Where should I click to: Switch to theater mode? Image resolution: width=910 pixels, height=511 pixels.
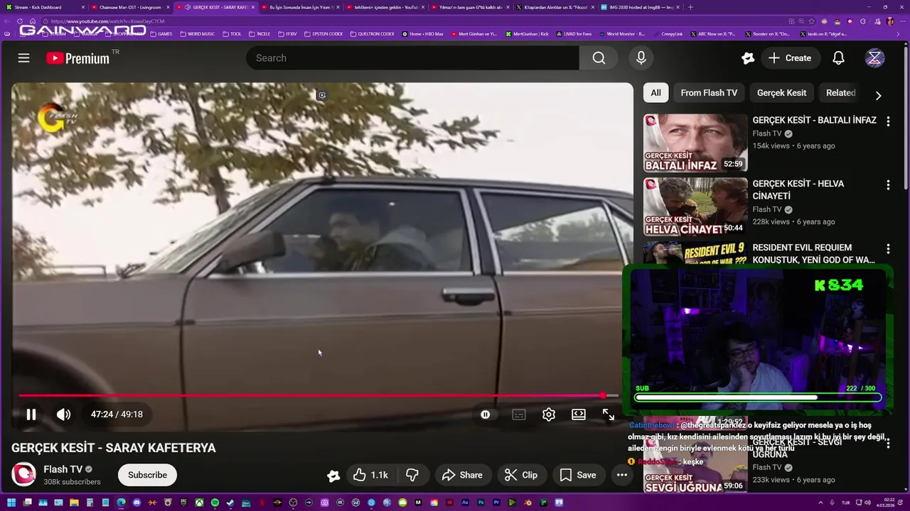click(579, 414)
